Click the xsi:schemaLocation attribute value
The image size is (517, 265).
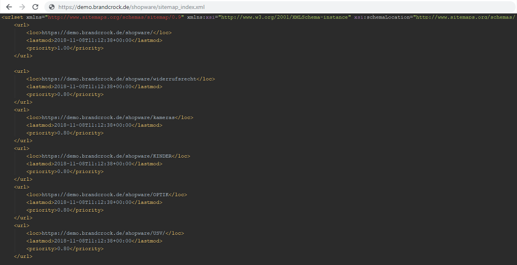(x=465, y=17)
